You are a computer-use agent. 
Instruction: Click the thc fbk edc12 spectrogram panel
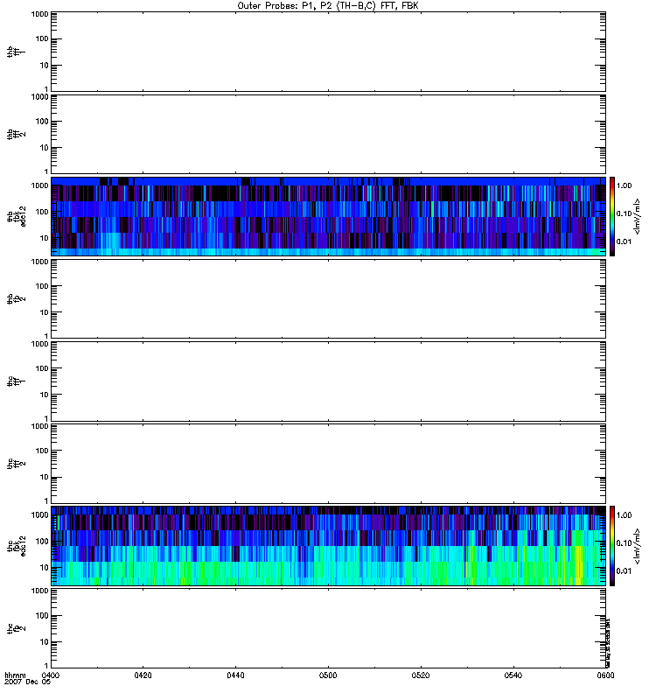(x=329, y=546)
